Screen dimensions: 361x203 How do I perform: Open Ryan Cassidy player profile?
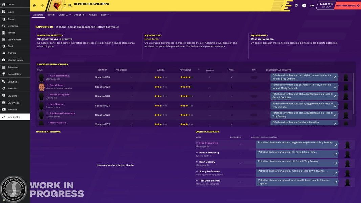[x=207, y=162]
